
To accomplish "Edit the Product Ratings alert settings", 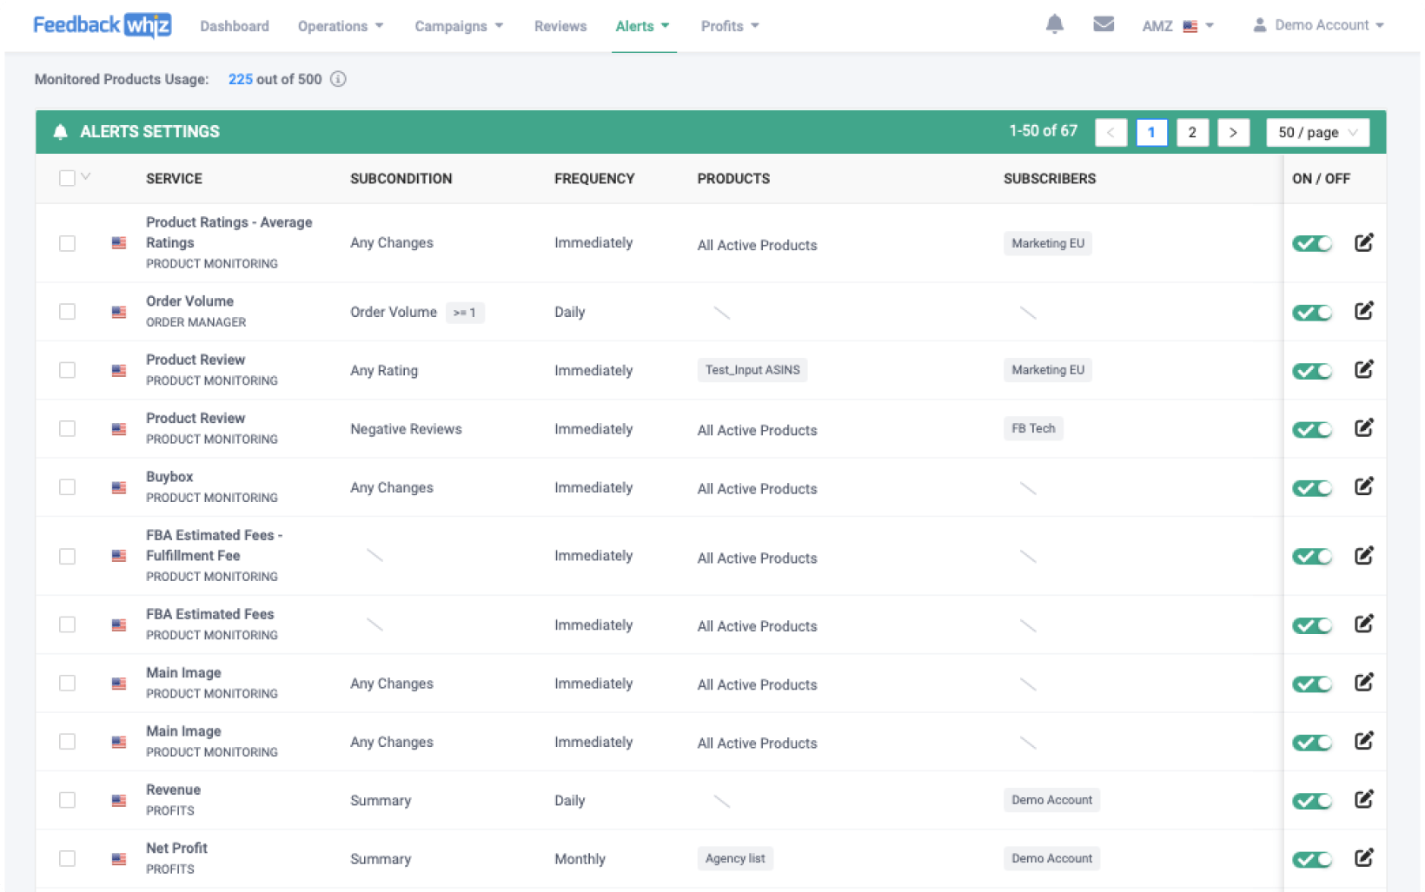I will [x=1364, y=242].
